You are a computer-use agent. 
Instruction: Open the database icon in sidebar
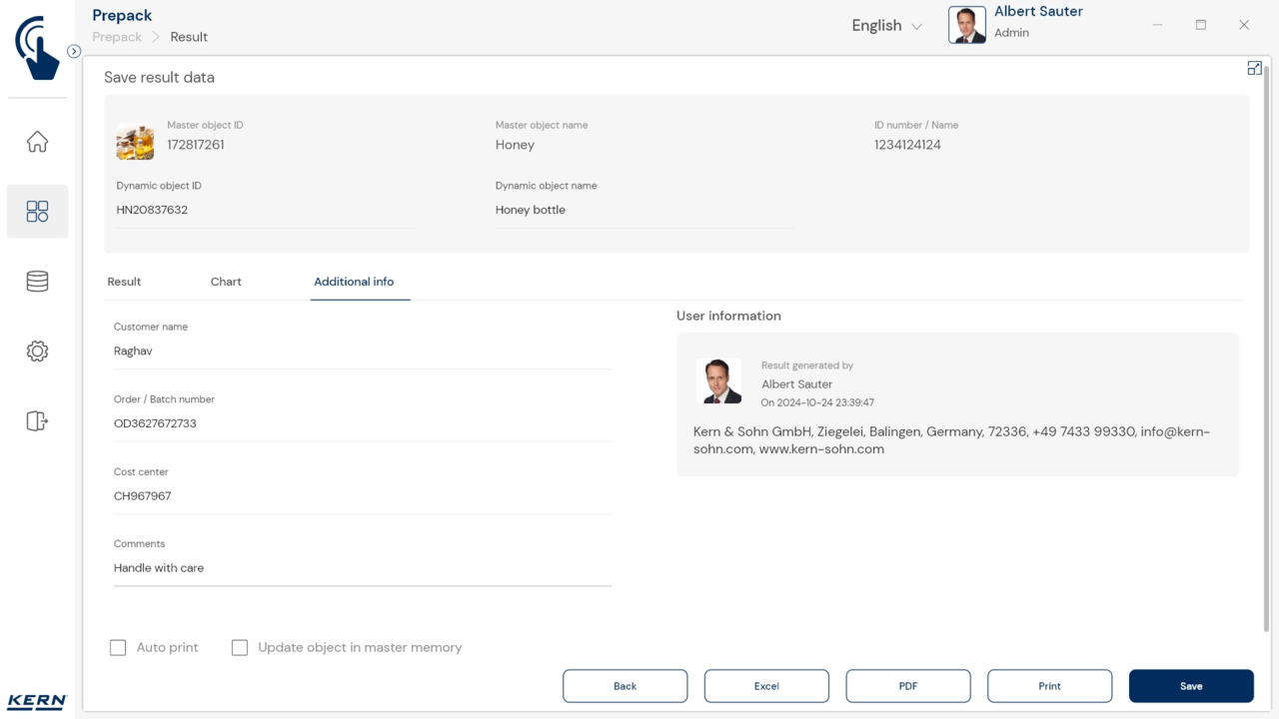point(37,282)
